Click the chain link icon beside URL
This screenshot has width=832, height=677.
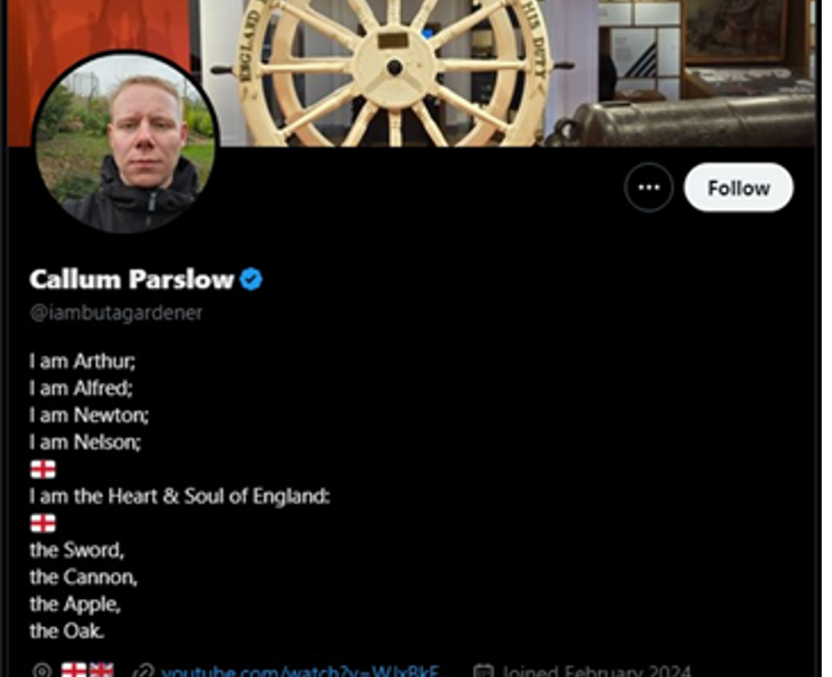coord(143,670)
